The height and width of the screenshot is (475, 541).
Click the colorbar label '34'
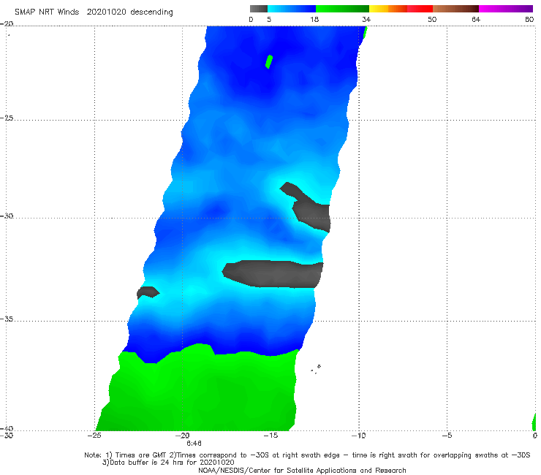pos(366,19)
